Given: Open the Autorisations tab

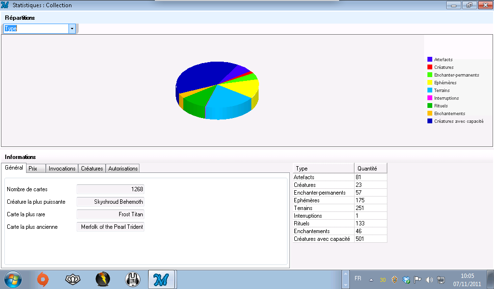Looking at the screenshot, I should coord(123,169).
